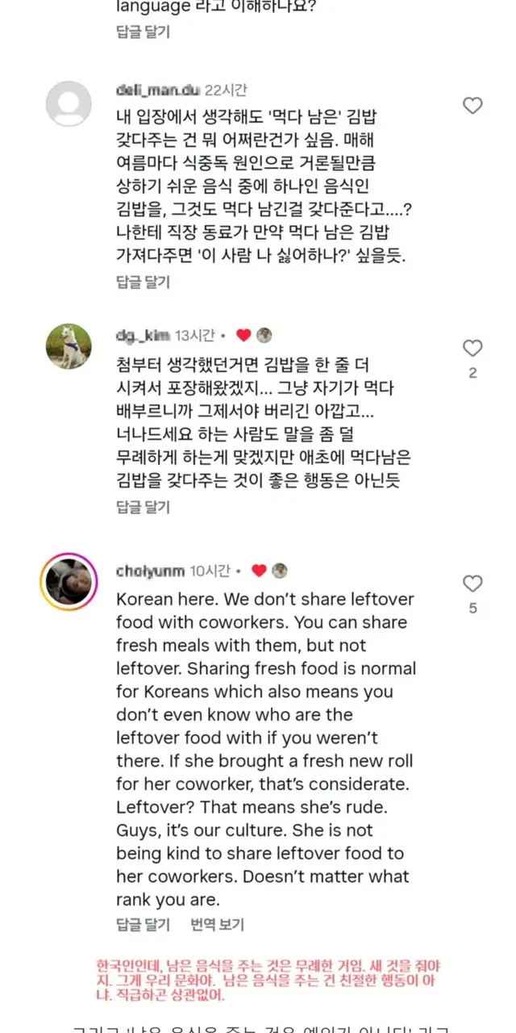This screenshot has width=516, height=1033.
Task: Like the dg._kim comment with the heart
Action: point(472,349)
